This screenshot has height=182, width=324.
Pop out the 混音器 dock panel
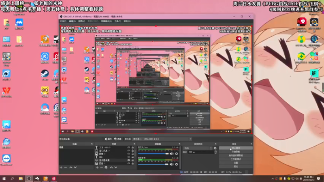(179, 144)
